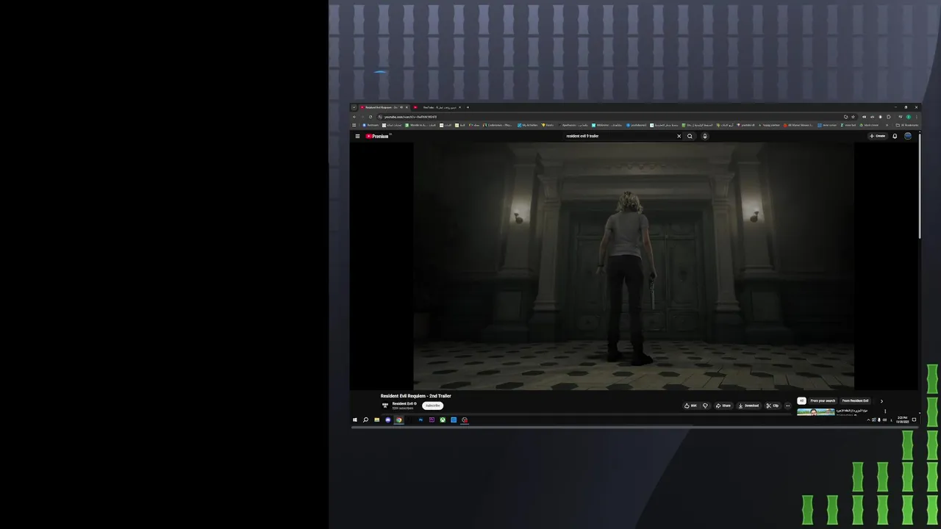This screenshot has height=529, width=941.
Task: Open YouTube notifications bell
Action: click(x=895, y=136)
